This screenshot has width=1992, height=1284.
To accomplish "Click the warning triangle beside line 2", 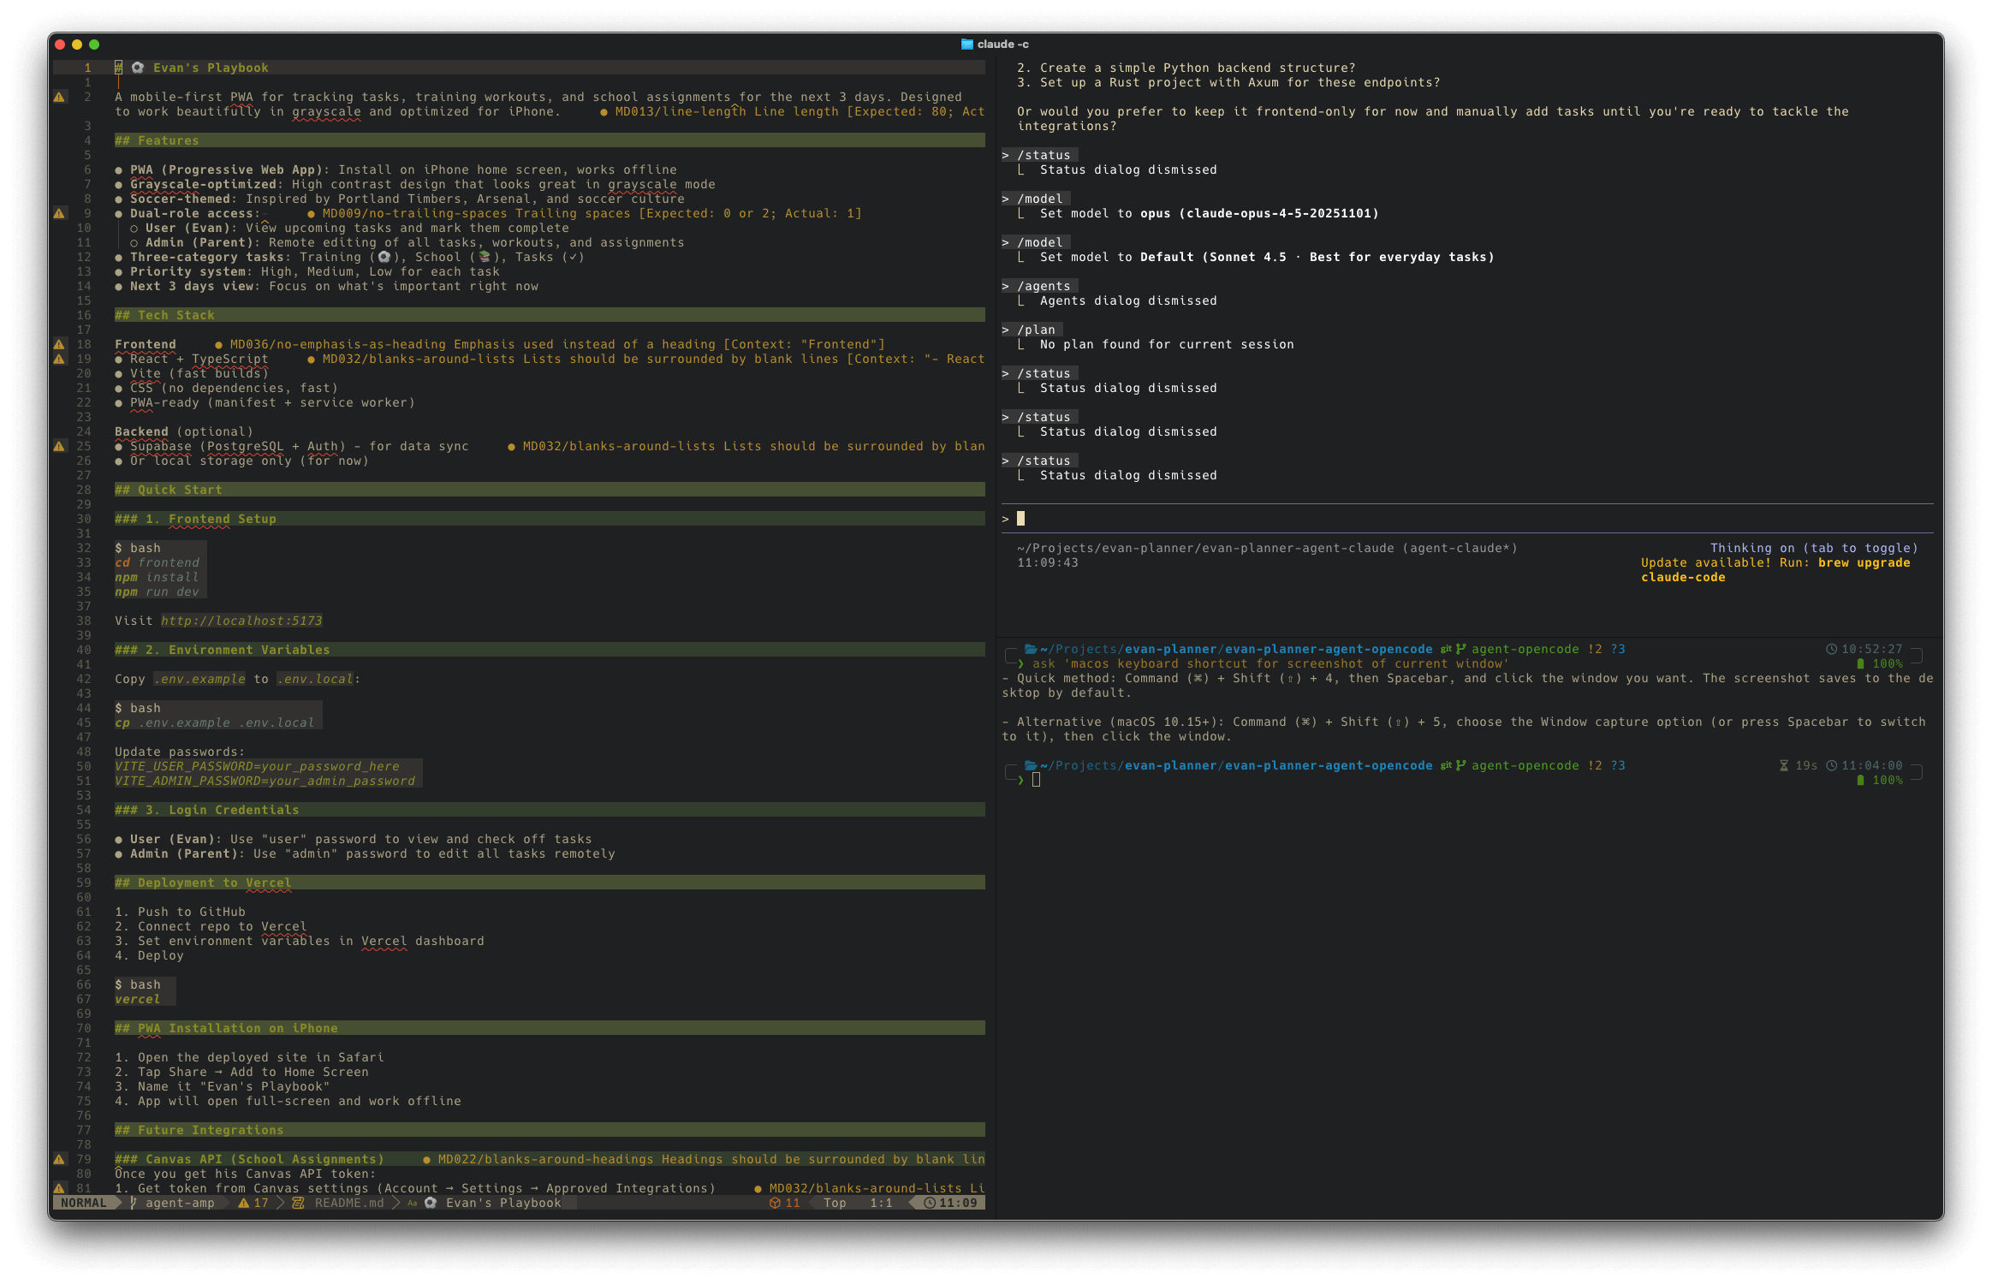I will (59, 97).
